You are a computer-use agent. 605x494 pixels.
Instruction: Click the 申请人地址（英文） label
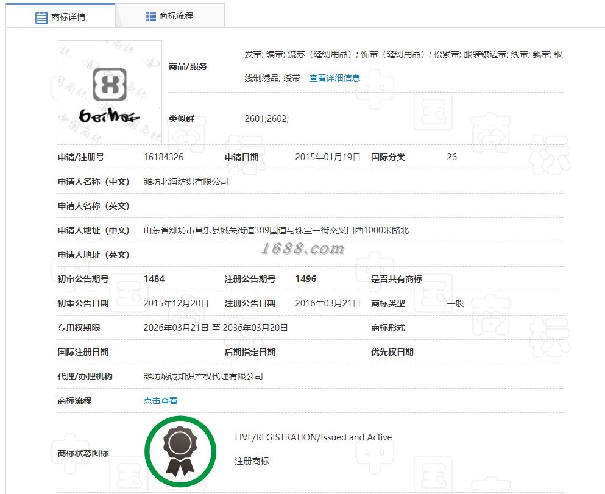[93, 255]
